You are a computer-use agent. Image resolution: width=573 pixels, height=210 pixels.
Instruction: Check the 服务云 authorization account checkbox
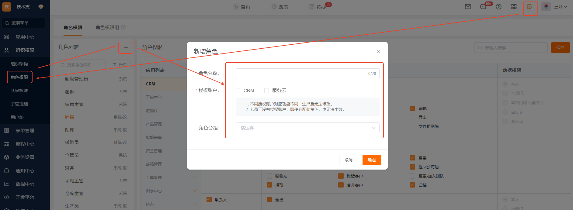(x=267, y=91)
